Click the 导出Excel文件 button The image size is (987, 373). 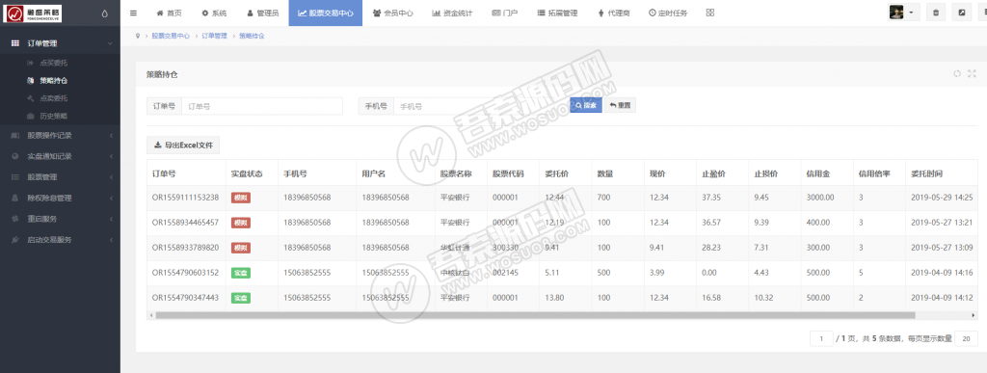183,146
